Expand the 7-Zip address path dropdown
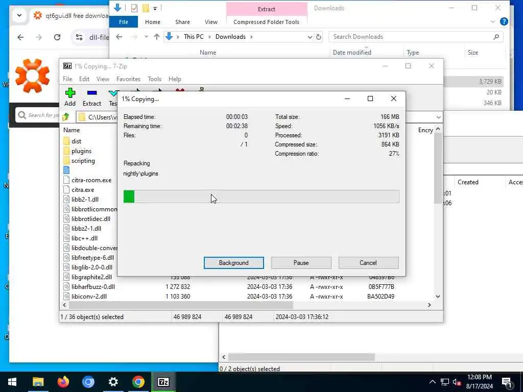This screenshot has height=392, width=523. pyautogui.click(x=438, y=117)
